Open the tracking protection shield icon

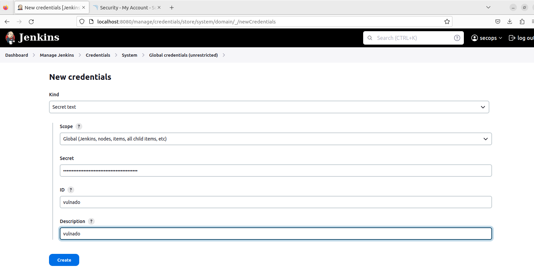click(x=82, y=22)
